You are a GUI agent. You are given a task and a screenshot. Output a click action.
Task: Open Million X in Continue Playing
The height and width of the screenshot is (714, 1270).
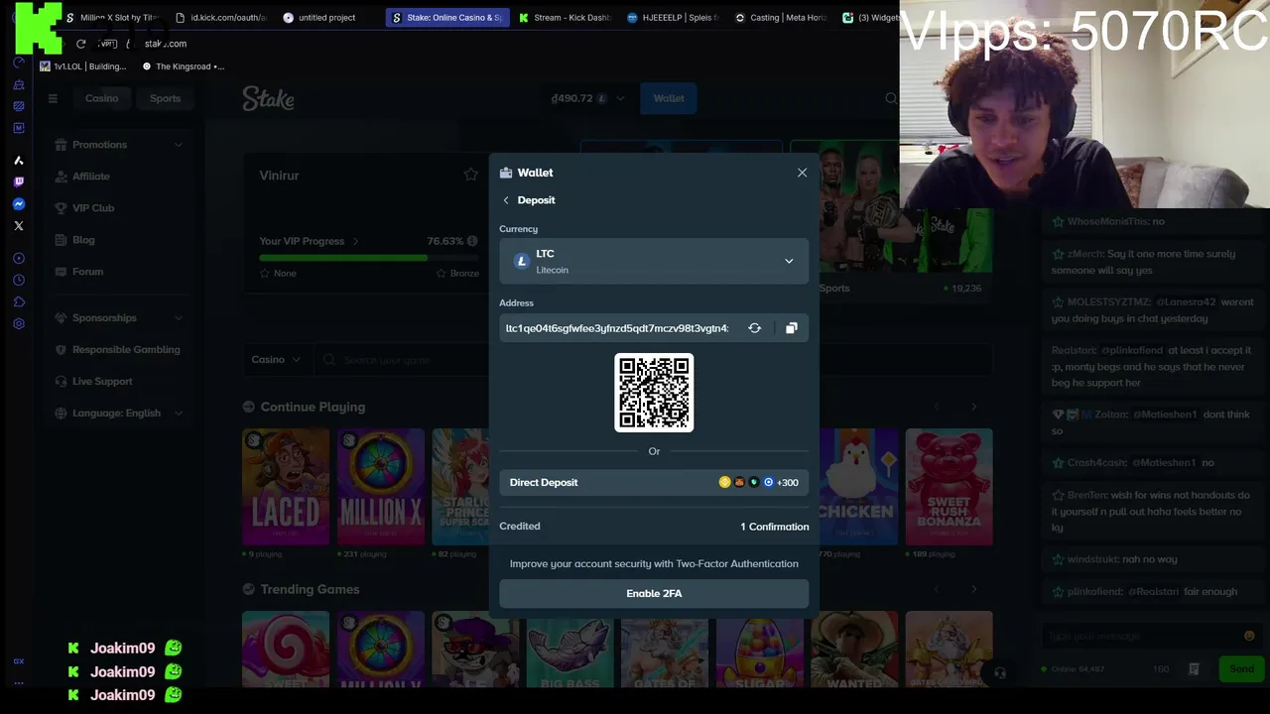381,487
